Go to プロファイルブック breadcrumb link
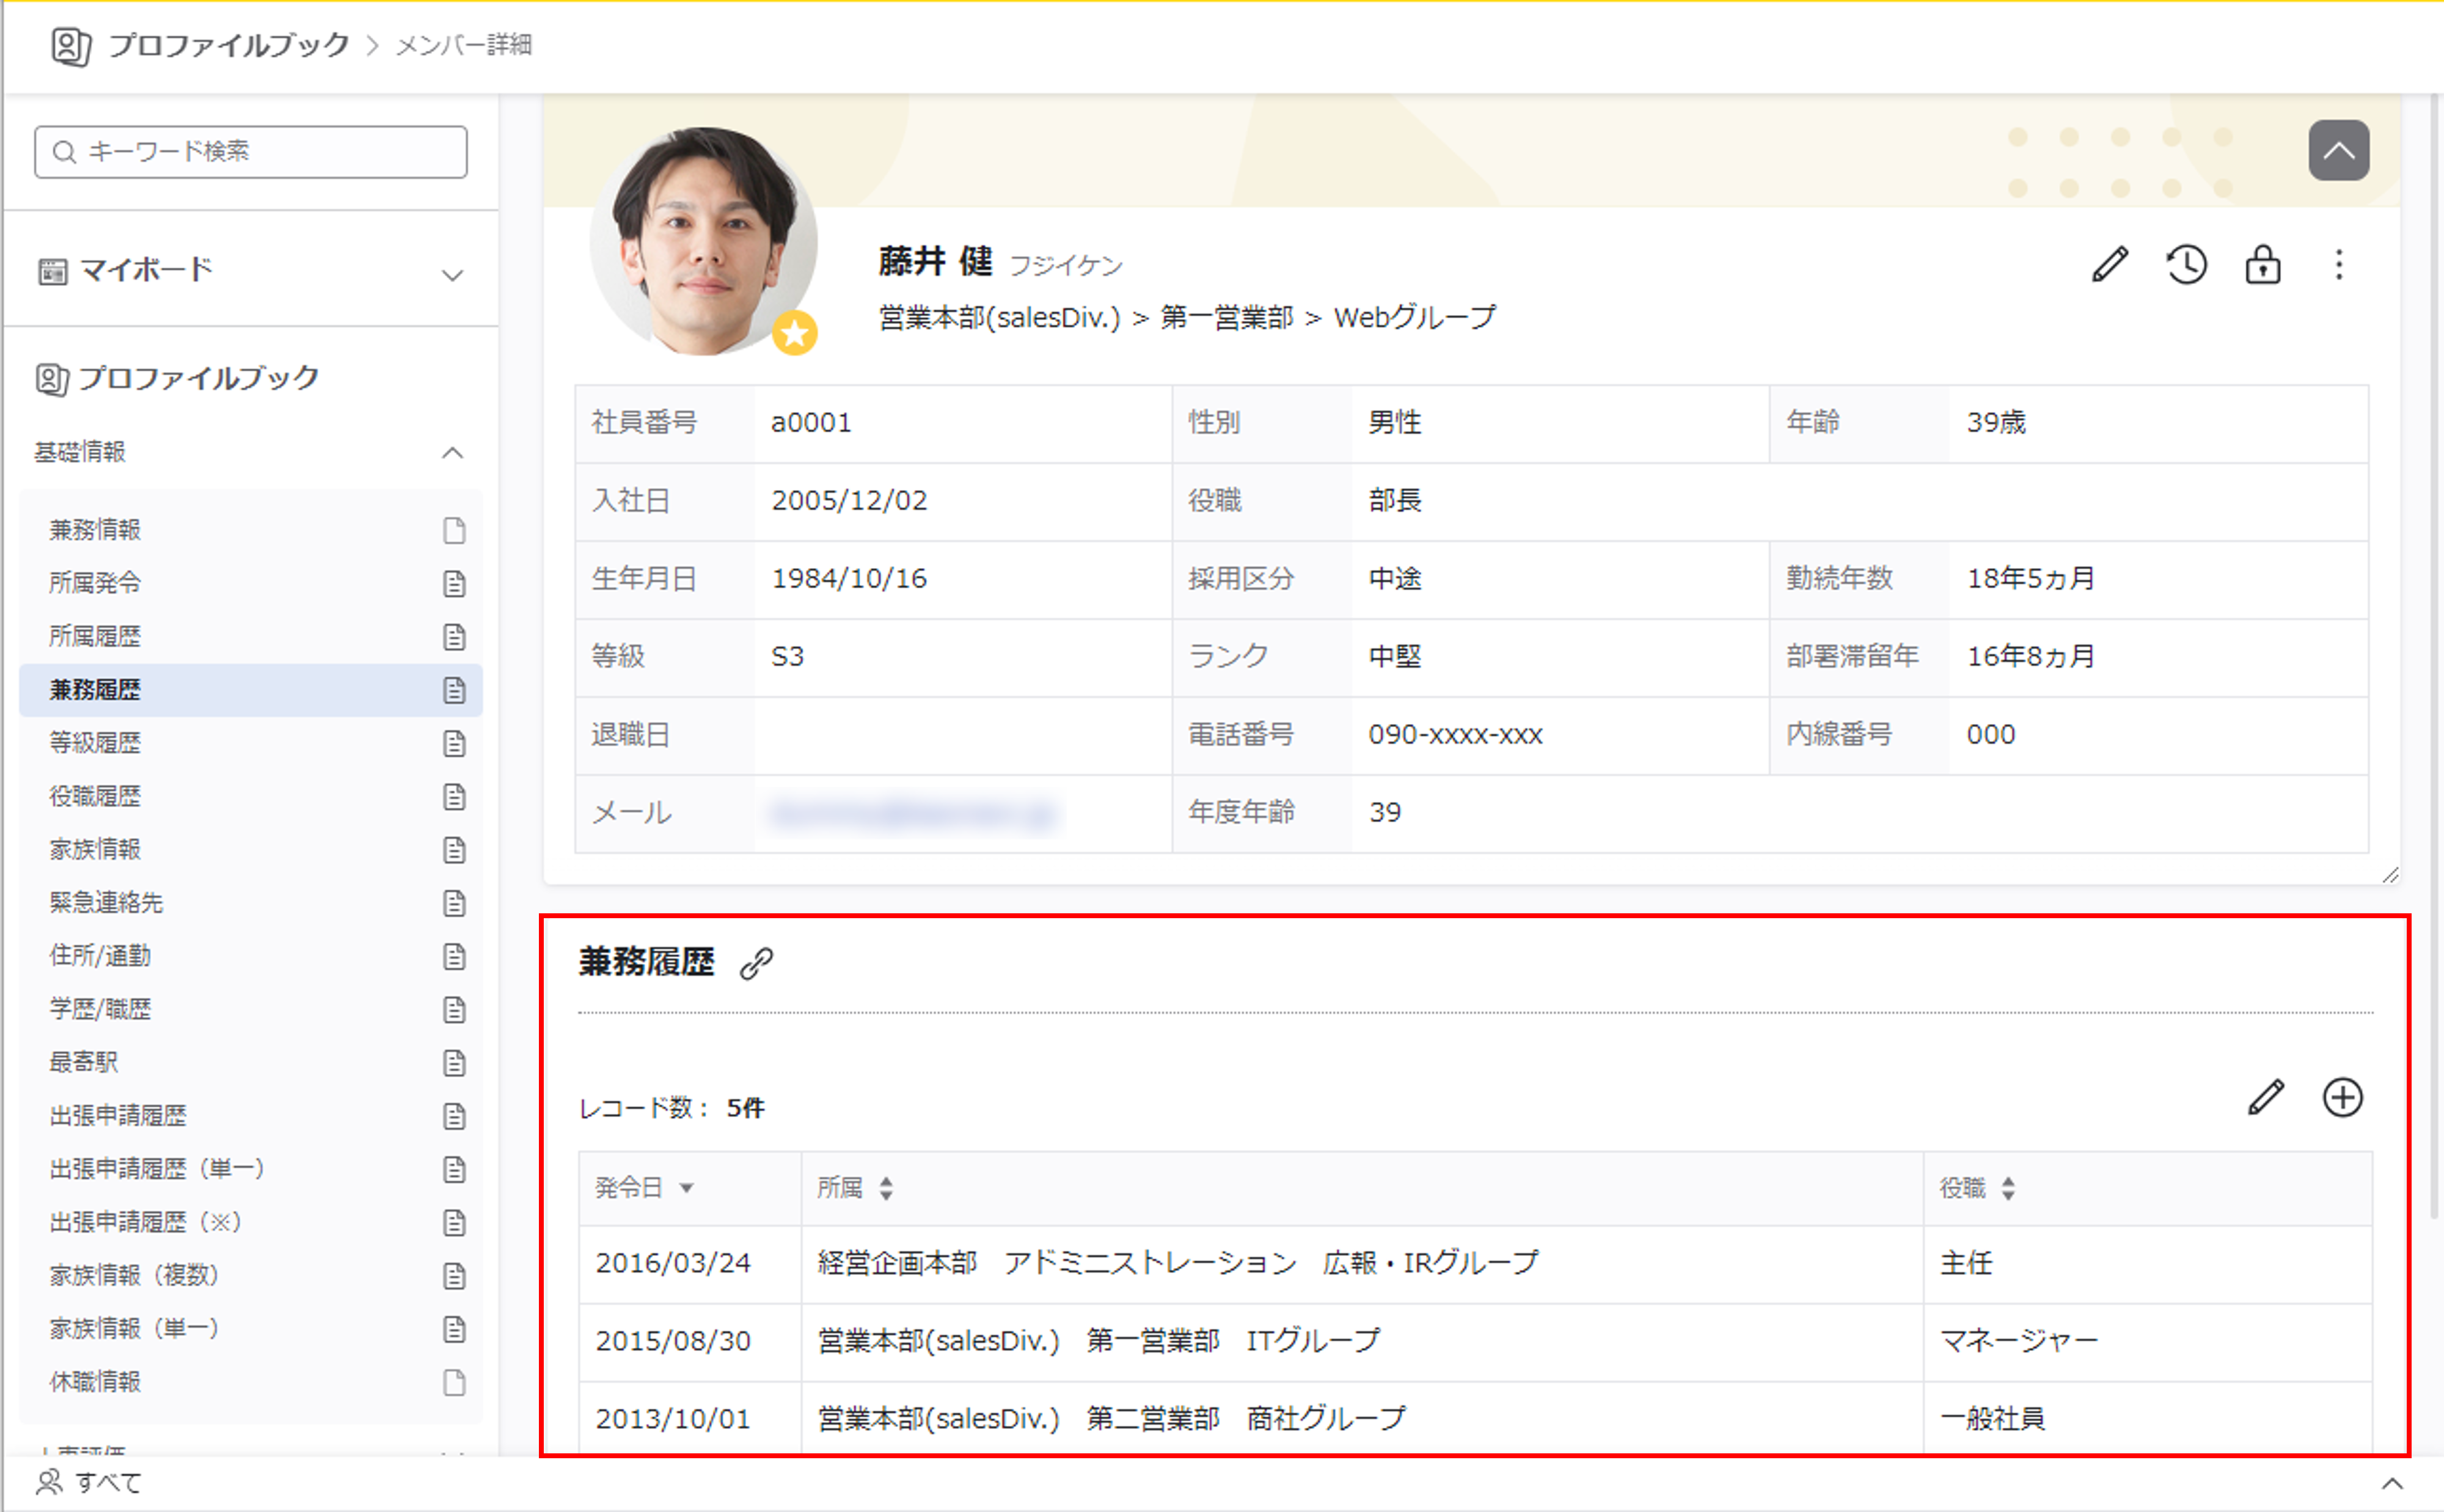Screen dimensions: 2444x1512 pyautogui.click(x=228, y=45)
